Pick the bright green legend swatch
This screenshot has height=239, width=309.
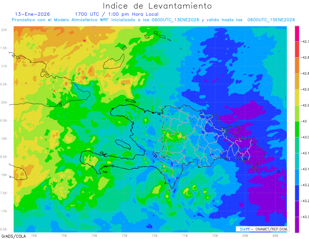point(297,129)
